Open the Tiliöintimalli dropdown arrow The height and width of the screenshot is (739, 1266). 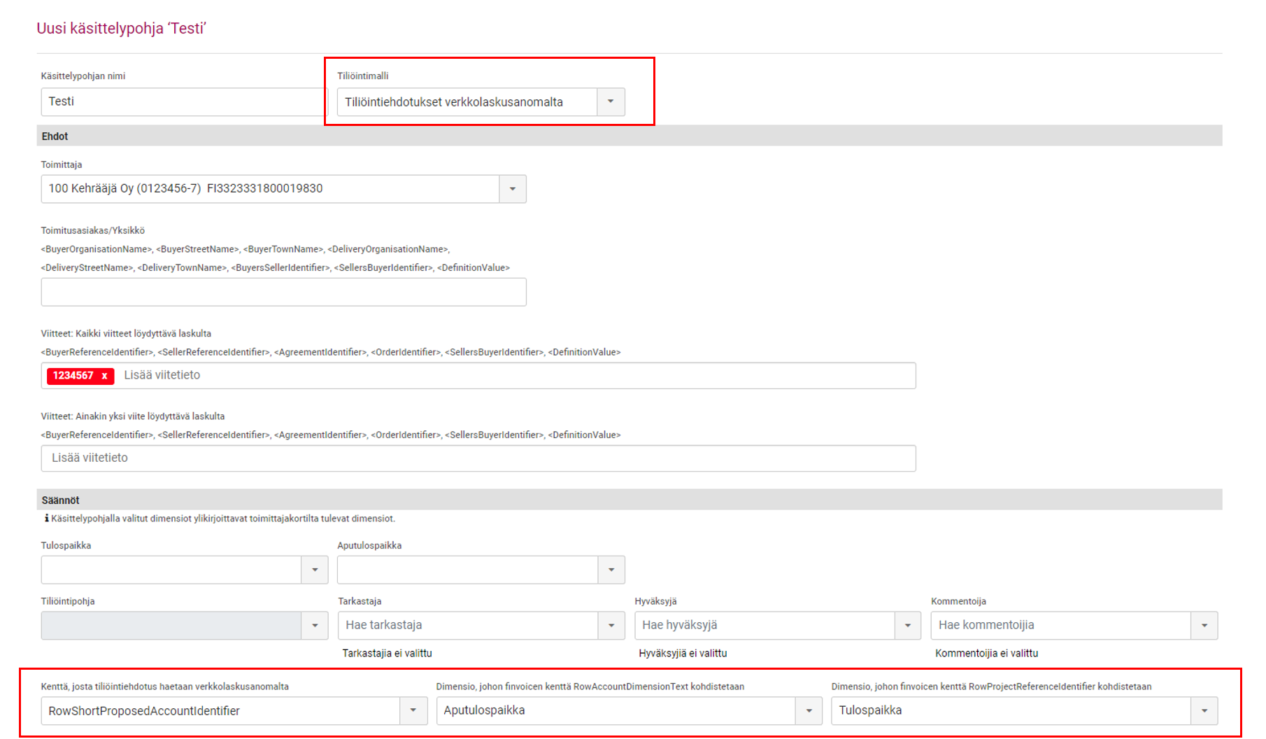click(611, 102)
